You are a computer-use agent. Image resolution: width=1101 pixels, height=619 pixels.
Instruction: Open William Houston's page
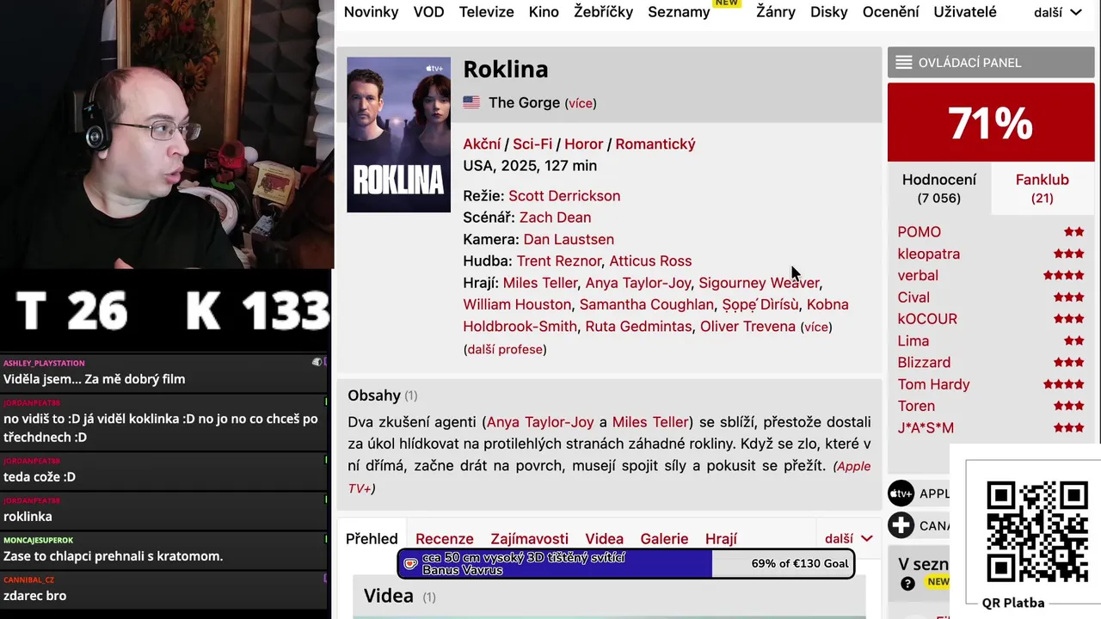(517, 304)
